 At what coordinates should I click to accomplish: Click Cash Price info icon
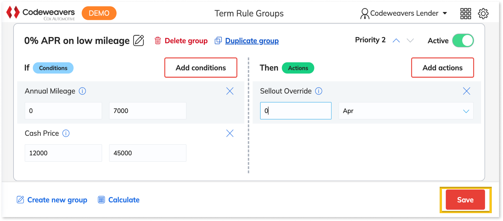tap(66, 133)
